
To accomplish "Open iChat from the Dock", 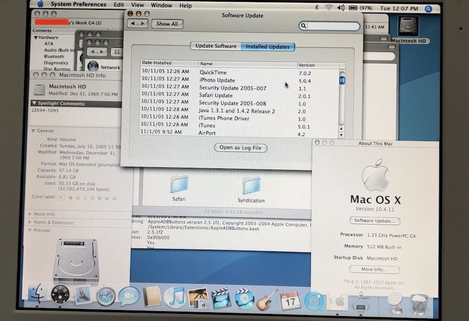I will coord(129,296).
